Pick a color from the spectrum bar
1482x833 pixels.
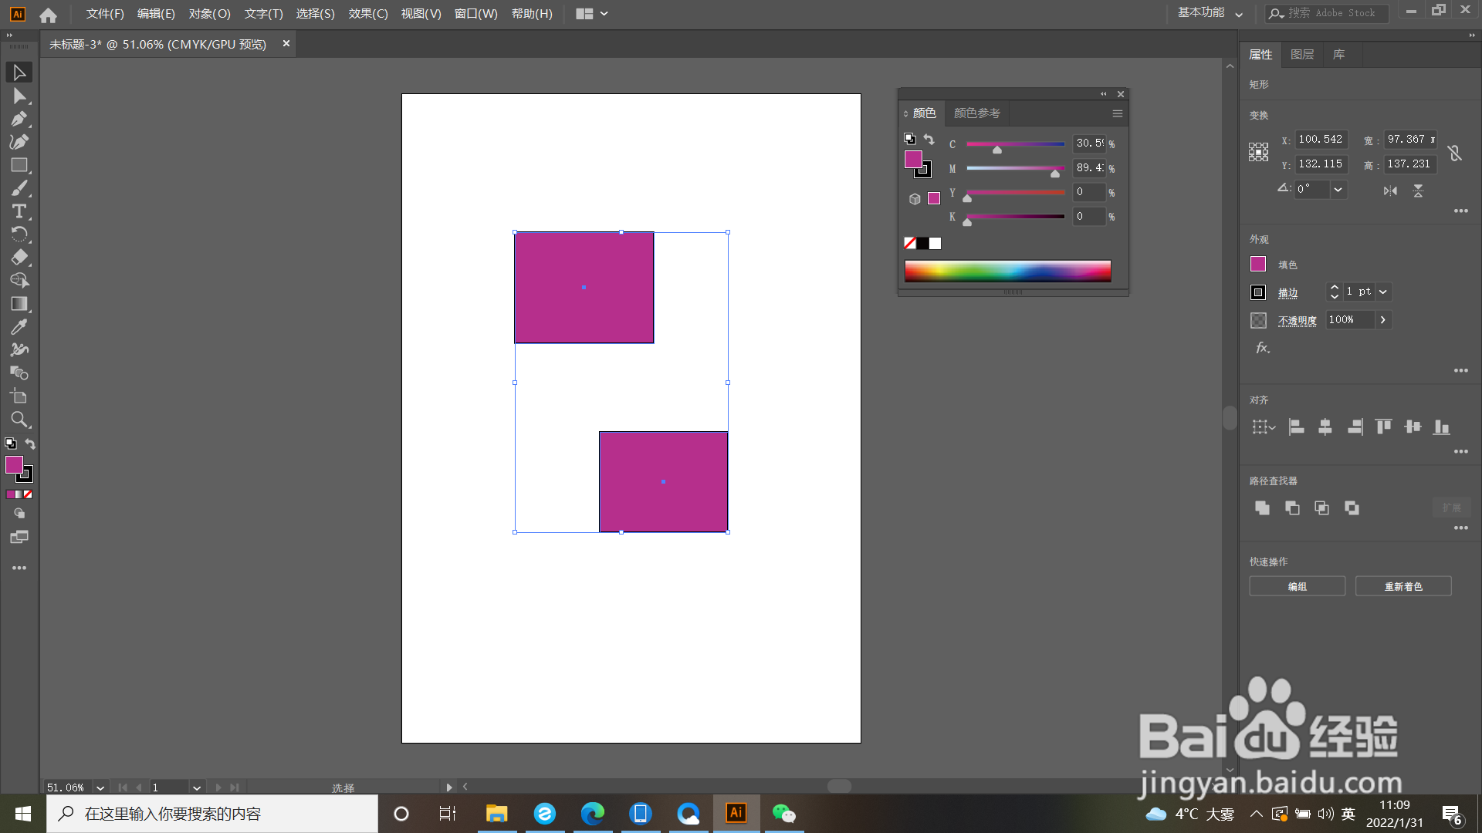[1007, 271]
